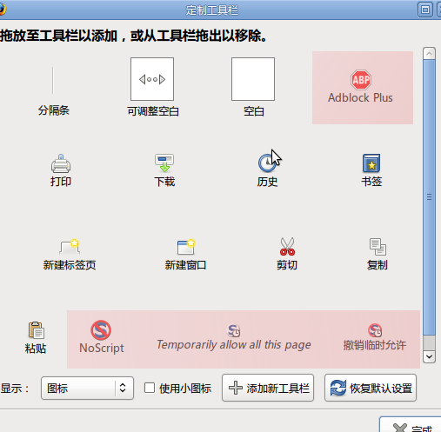Click the Bookmarks (书签) icon
The width and height of the screenshot is (441, 432).
coord(371,163)
